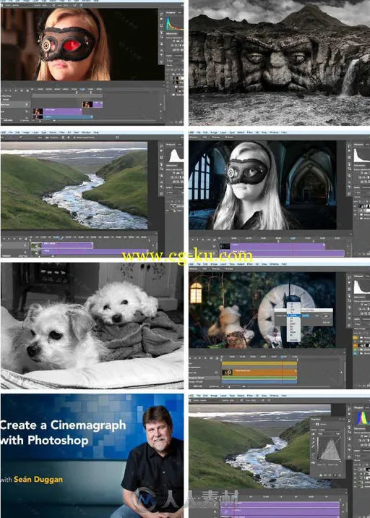
Task: Click Fill Screen in the B&W mask screenshot
Action: [x=229, y=137]
